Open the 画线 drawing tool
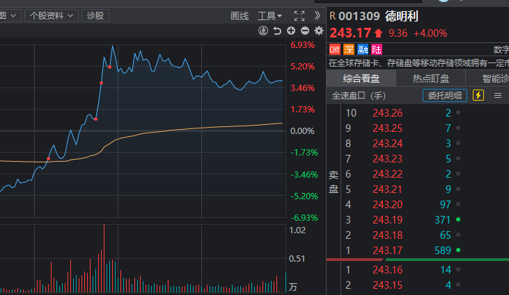This screenshot has height=295, width=509. pos(240,16)
